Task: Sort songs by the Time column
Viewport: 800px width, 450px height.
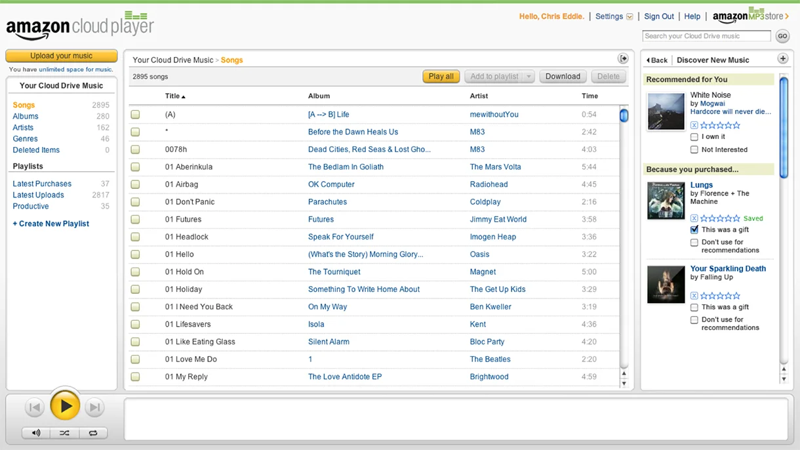Action: pos(590,96)
